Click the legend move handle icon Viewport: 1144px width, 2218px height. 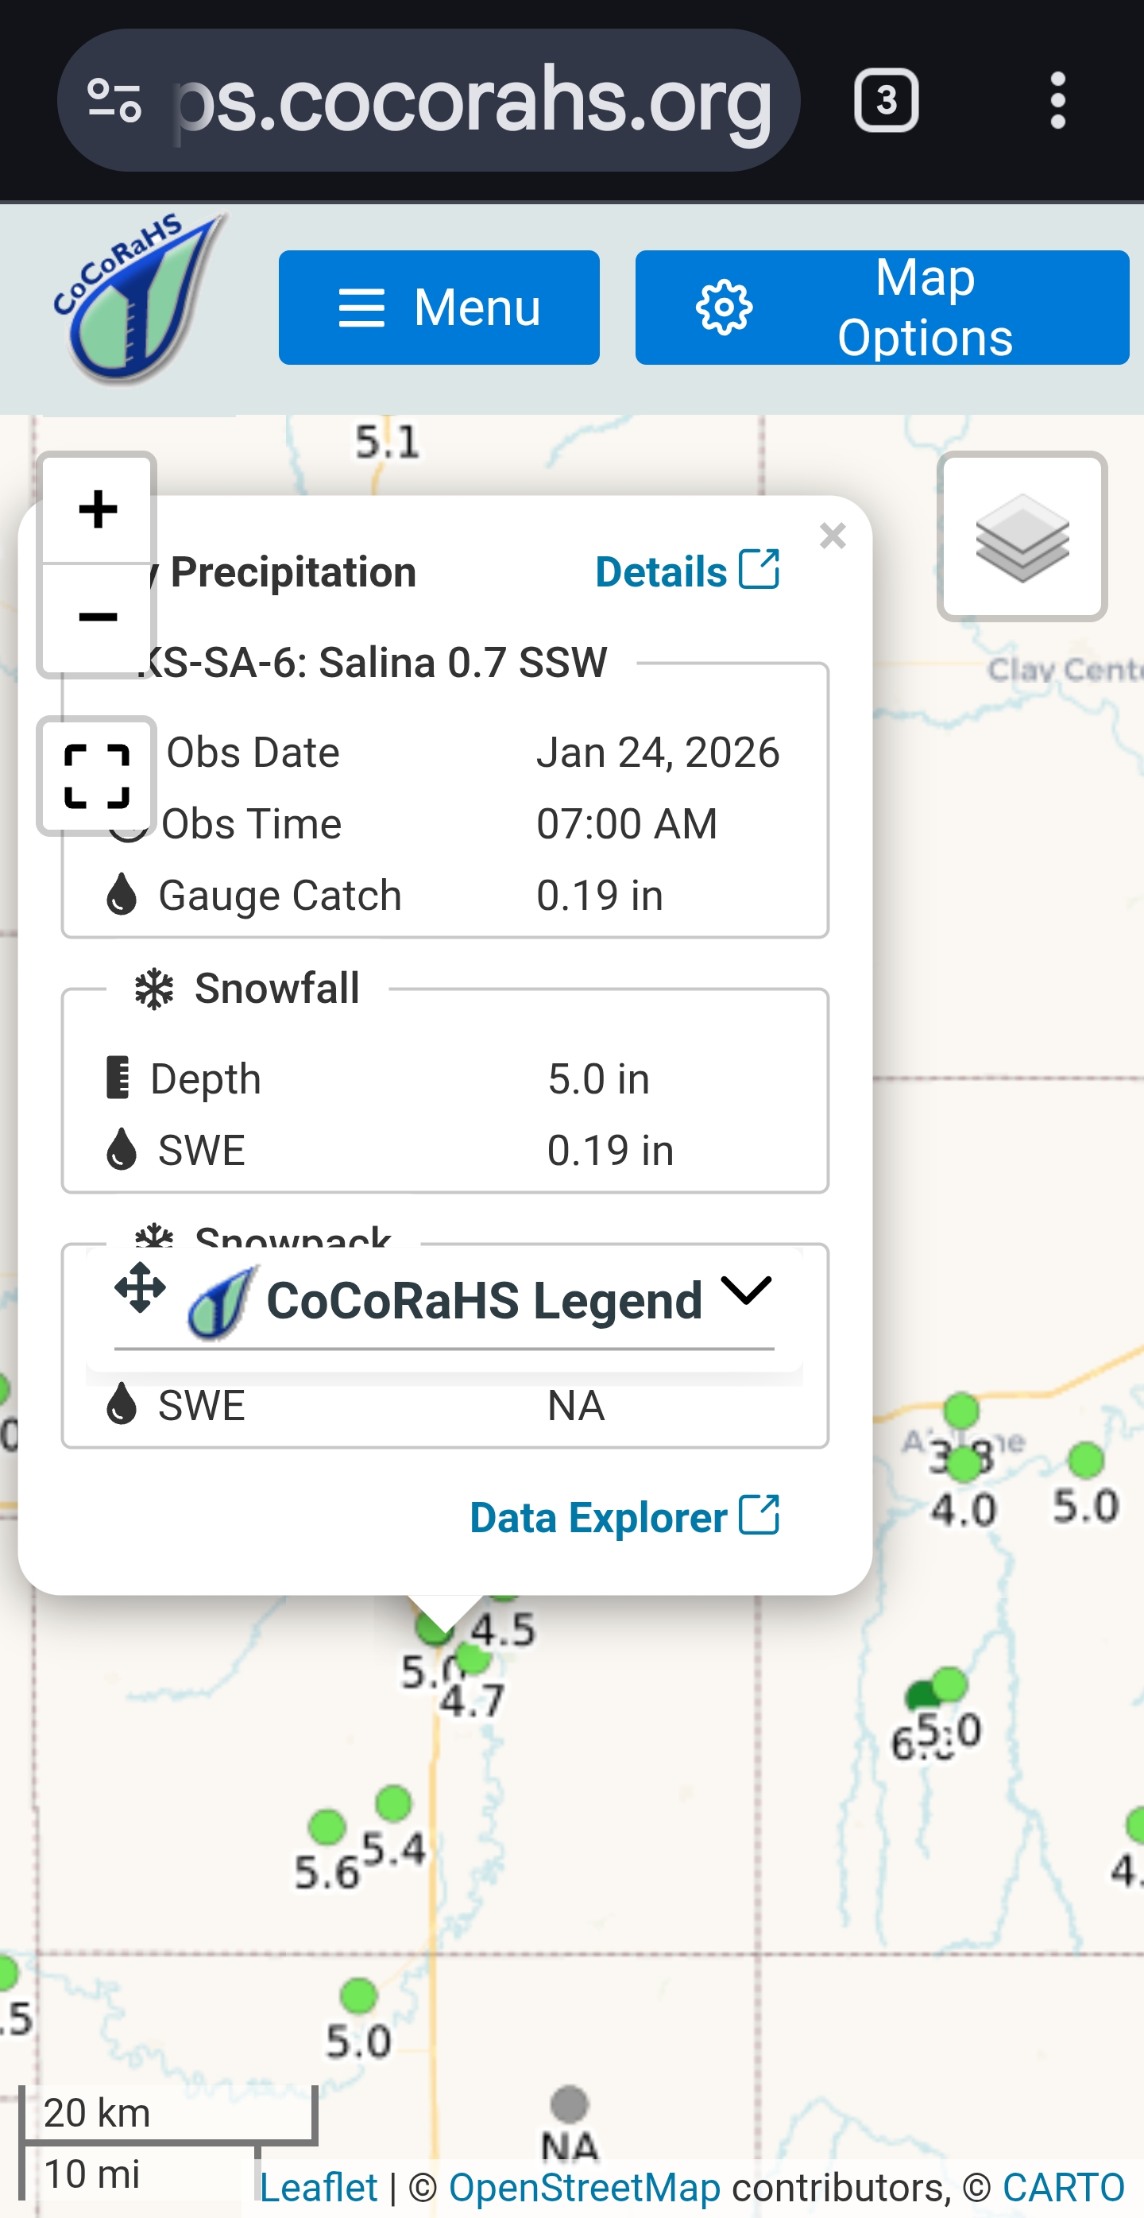pyautogui.click(x=141, y=1288)
